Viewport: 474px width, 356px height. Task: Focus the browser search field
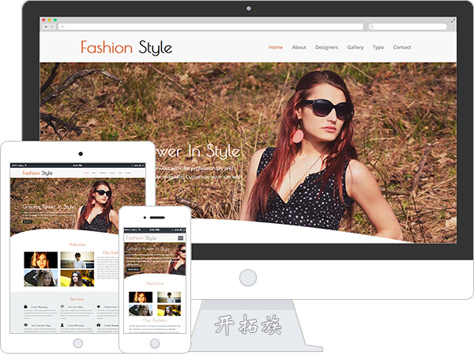point(408,27)
